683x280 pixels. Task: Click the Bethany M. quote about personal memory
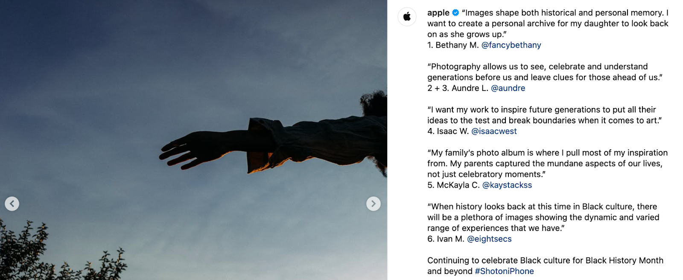[x=548, y=23]
